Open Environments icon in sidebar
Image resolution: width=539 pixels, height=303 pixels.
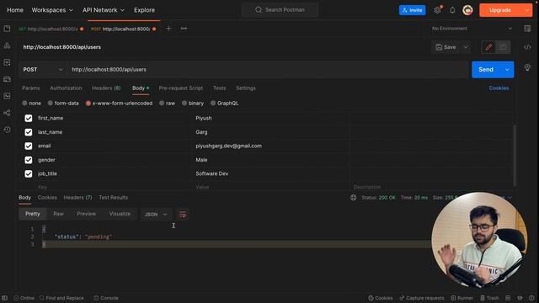coord(7,62)
